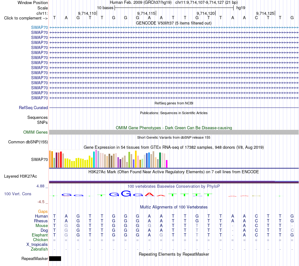Image resolution: width=299 pixels, height=266 pixels.
Task: Click the C base in top sequence row
Action: point(256,18)
